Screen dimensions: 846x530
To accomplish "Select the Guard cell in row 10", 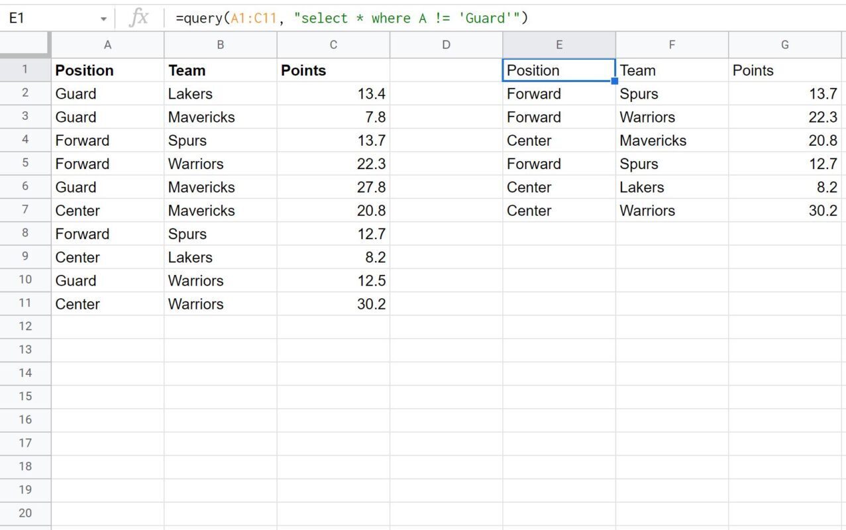I will [107, 280].
